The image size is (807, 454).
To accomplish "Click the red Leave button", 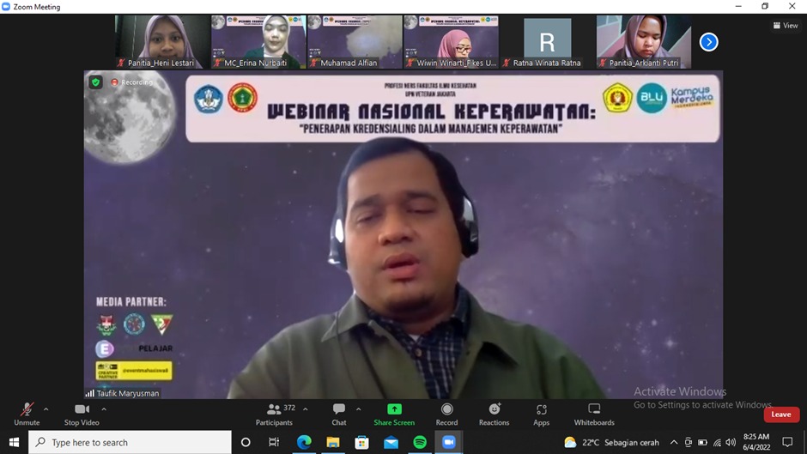I will 780,415.
